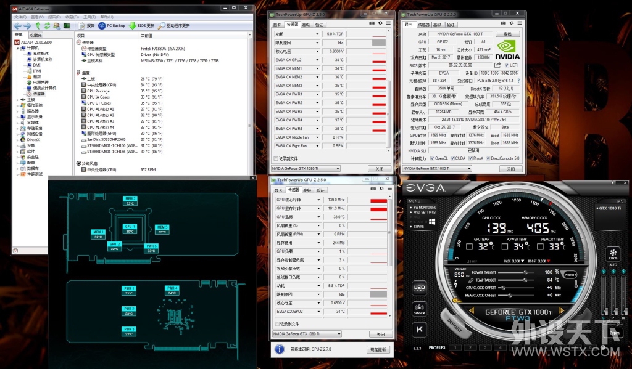Click the bus interface question mark in GPU-Z
Image resolution: width=632 pixels, height=369 pixels.
(x=518, y=81)
